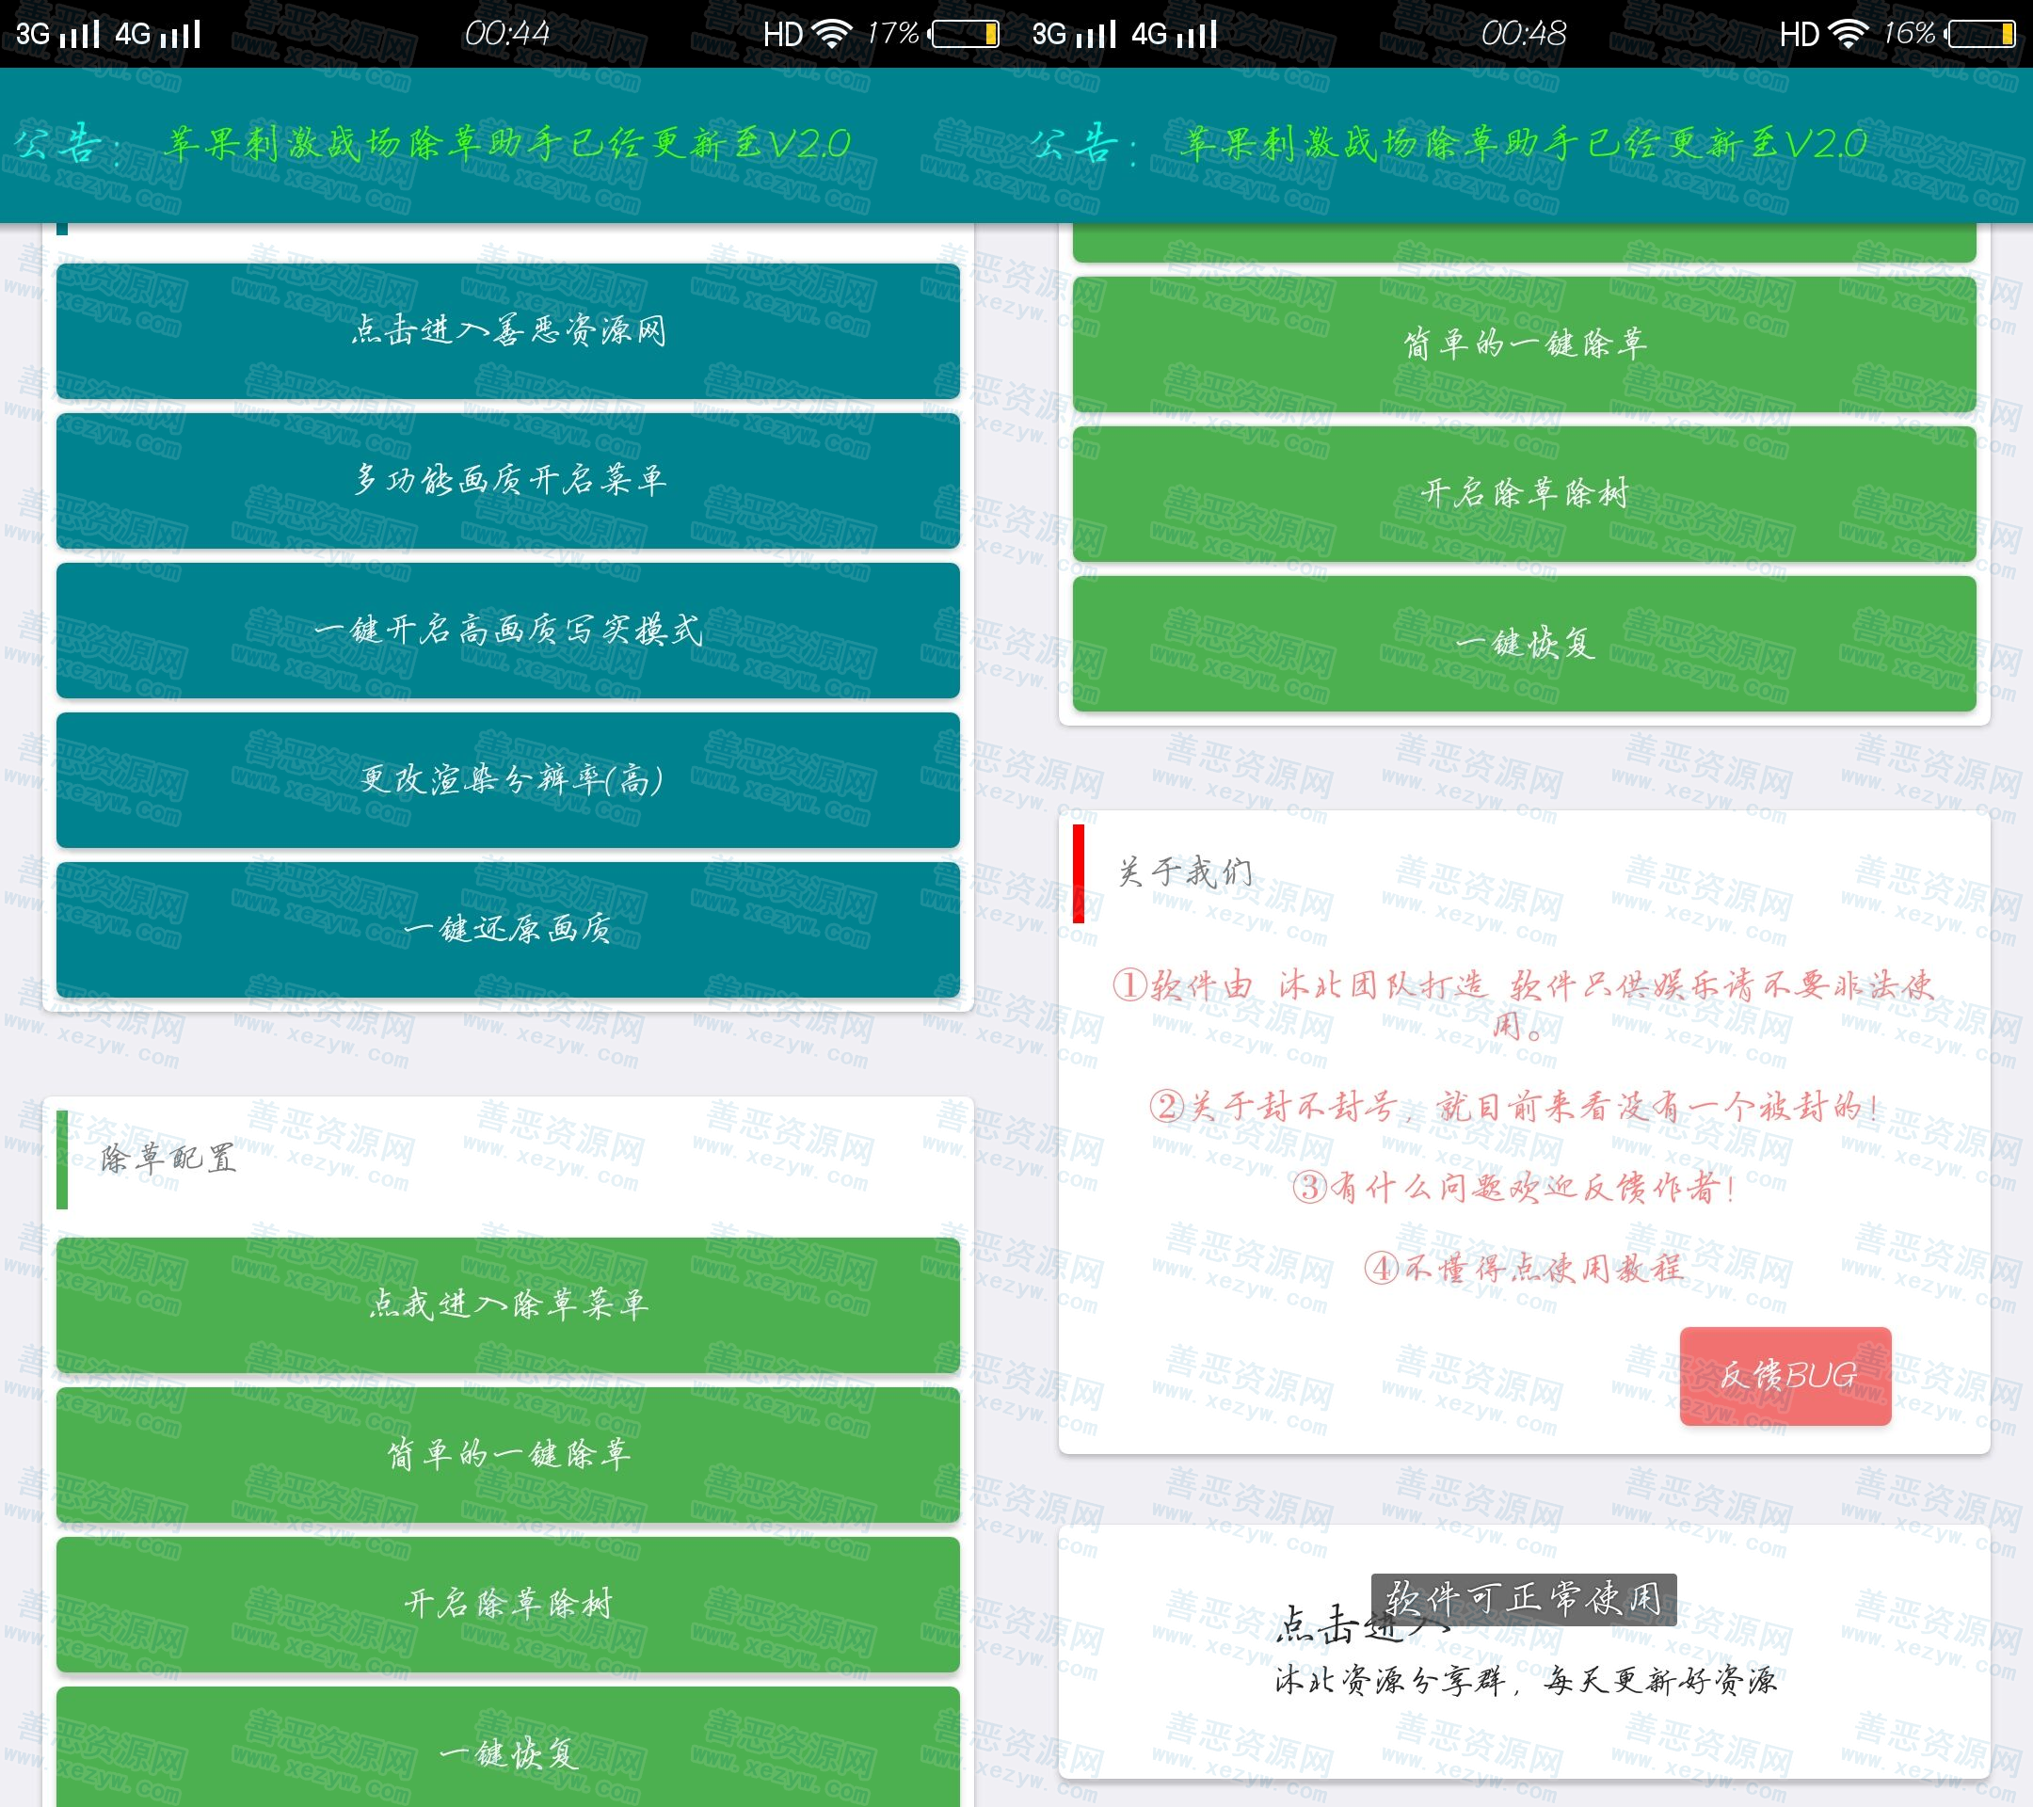Tap the Wi-Fi icon beside 17%

[x=831, y=35]
